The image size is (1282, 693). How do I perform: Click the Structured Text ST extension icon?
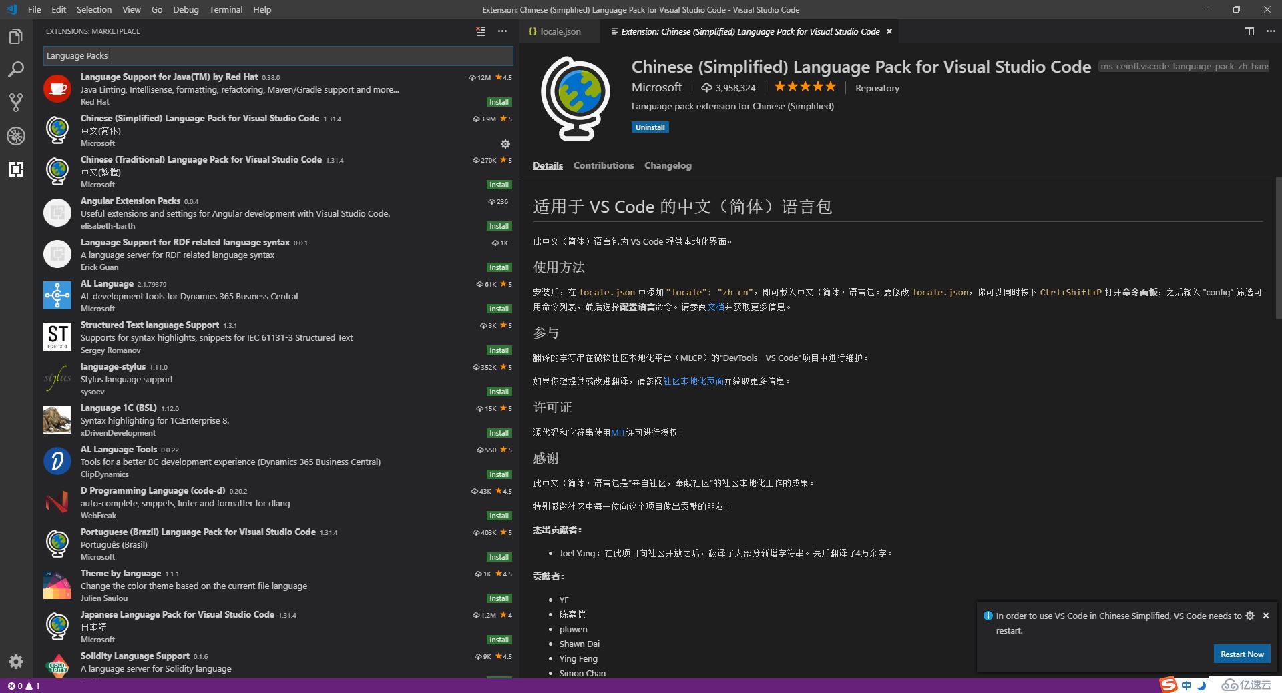click(x=57, y=336)
